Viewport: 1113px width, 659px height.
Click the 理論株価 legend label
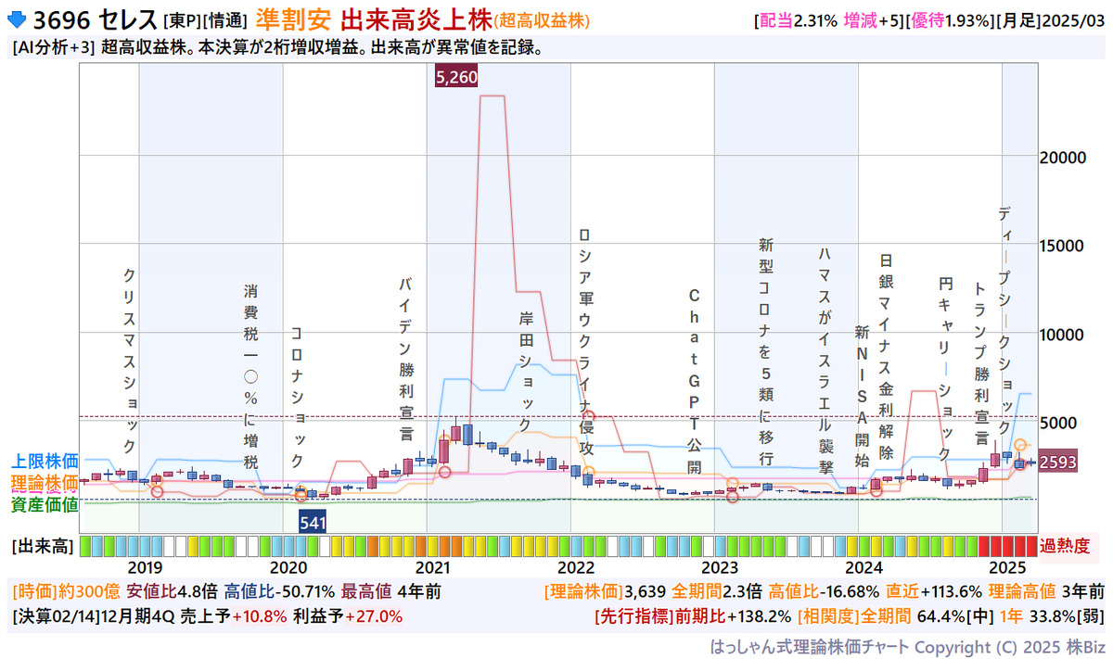[x=45, y=483]
